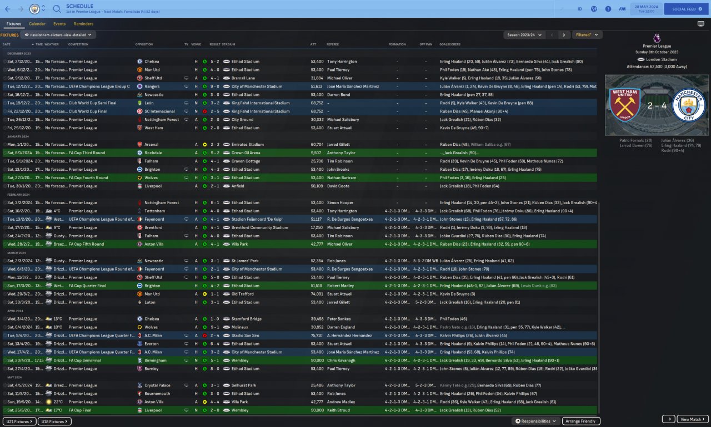Click the red loss icon on SC Internacional row
Viewport: 711px width, 427px height.
(x=204, y=111)
